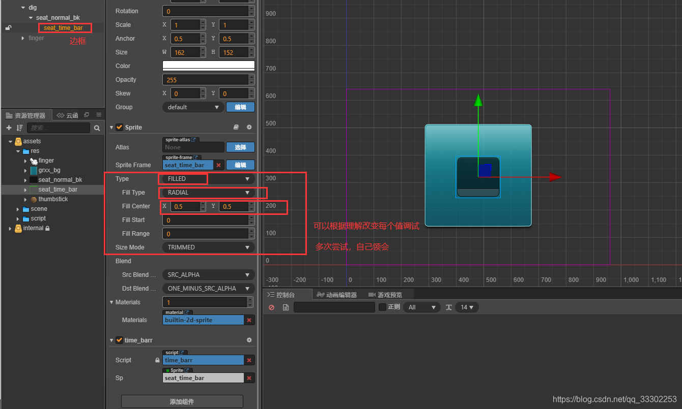Open the Sprite component help book icon
682x409 pixels.
[236, 127]
